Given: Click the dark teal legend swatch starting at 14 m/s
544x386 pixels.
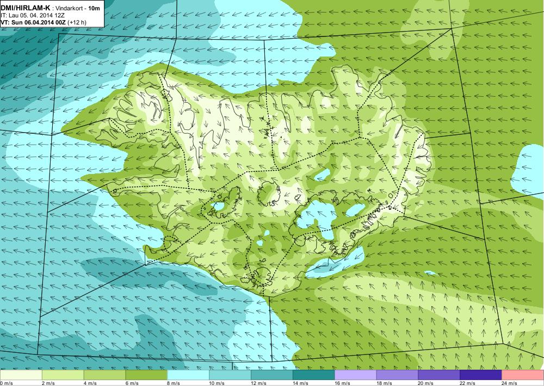Looking at the screenshot, I should pyautogui.click(x=314, y=375).
